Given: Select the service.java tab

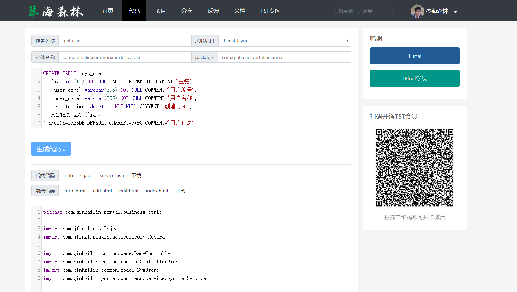Looking at the screenshot, I should 112,175.
